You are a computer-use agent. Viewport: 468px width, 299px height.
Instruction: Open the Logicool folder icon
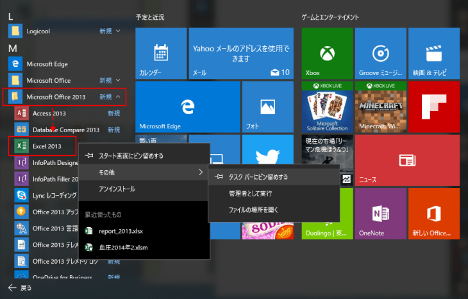pos(15,31)
